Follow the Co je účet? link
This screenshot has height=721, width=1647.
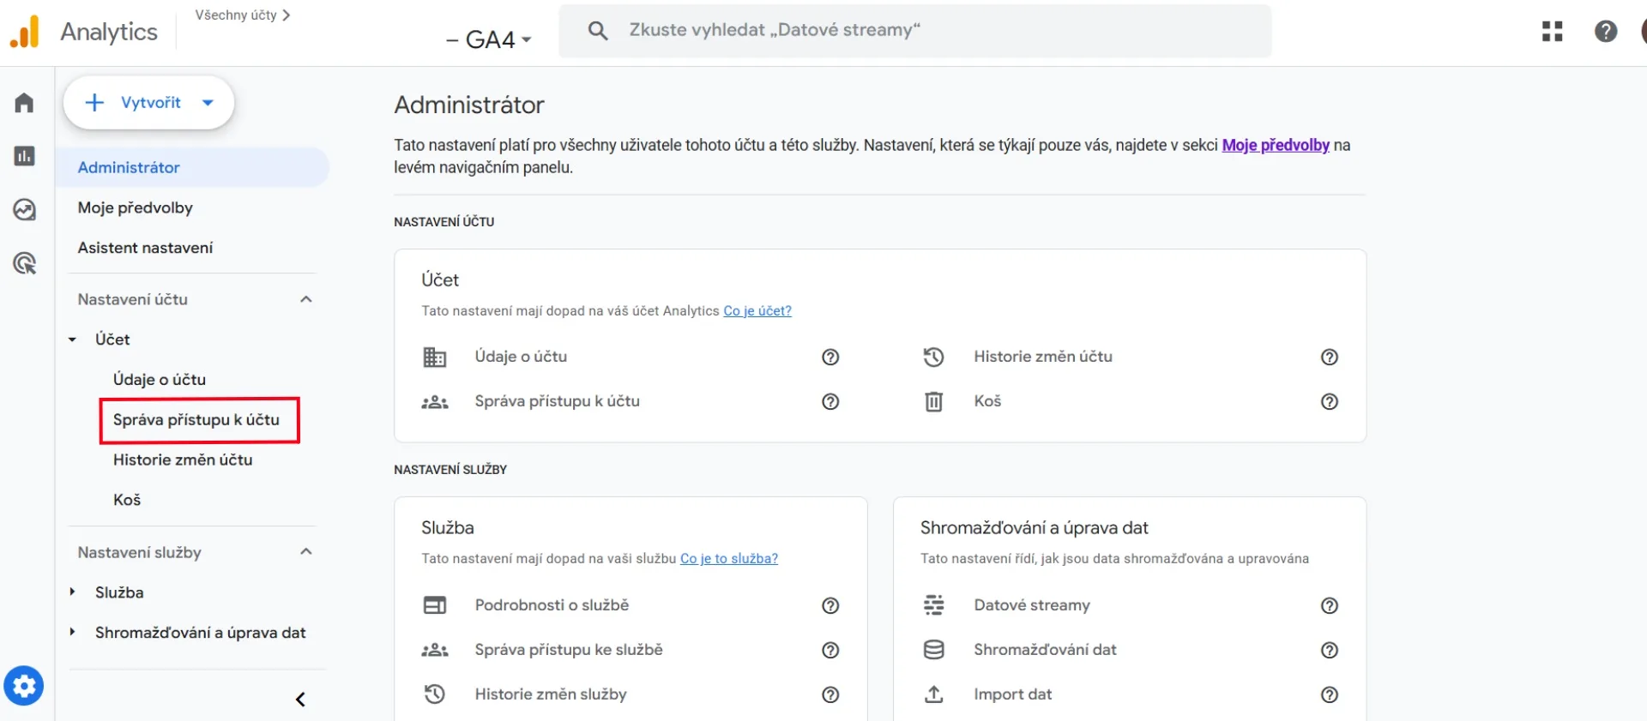click(757, 311)
